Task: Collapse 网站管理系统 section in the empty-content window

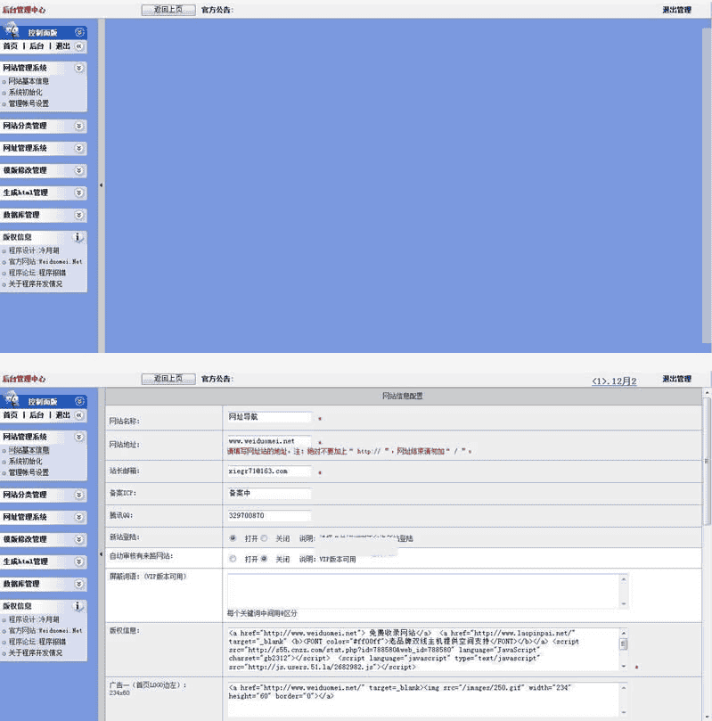Action: pyautogui.click(x=79, y=68)
